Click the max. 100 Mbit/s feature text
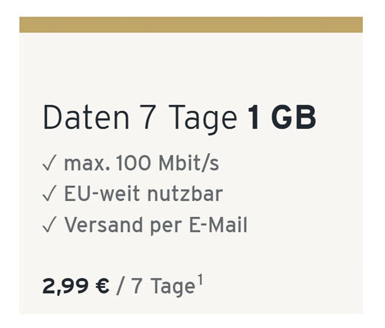Image resolution: width=385 pixels, height=328 pixels. (x=142, y=163)
